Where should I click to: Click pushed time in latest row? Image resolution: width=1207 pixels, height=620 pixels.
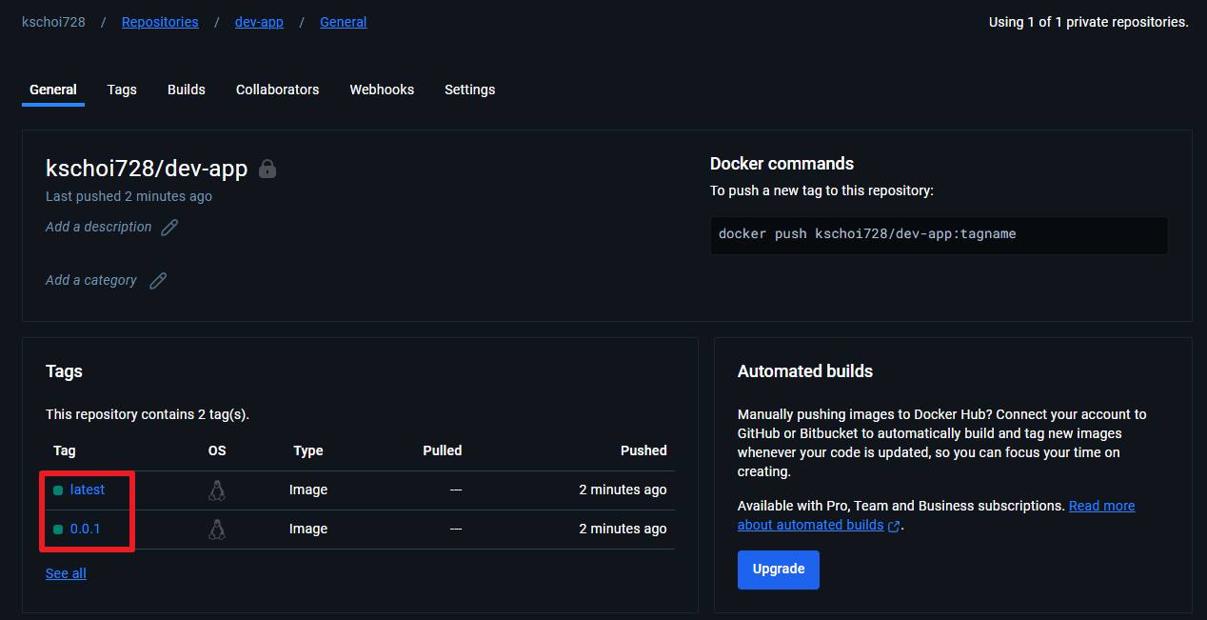coord(623,490)
